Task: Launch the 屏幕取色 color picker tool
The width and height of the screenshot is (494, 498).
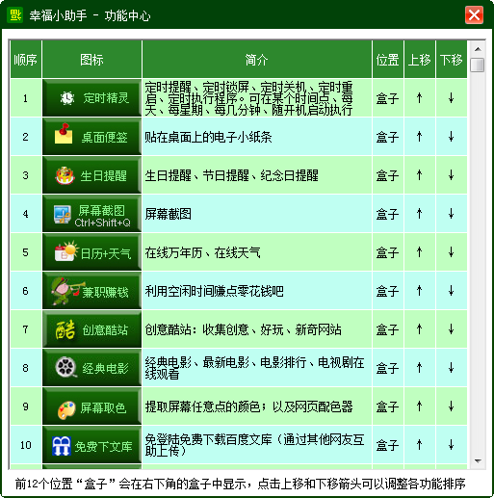Action: point(91,406)
